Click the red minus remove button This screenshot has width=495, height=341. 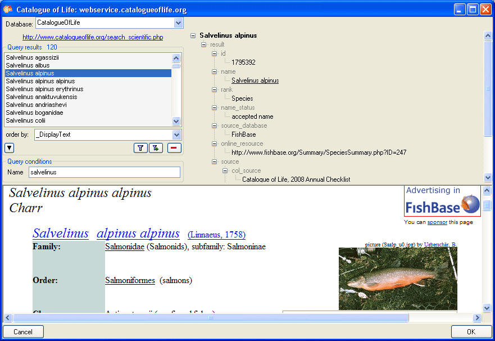click(174, 148)
